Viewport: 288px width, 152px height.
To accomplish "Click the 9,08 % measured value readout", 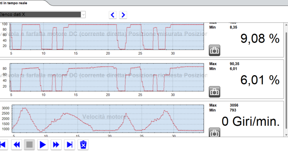I will click(260, 39).
